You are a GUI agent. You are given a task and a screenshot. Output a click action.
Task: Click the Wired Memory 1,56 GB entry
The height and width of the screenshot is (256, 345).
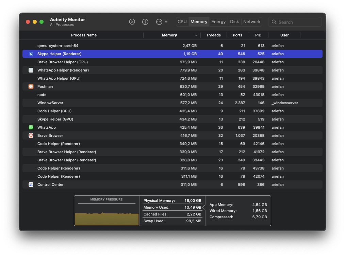238,211
